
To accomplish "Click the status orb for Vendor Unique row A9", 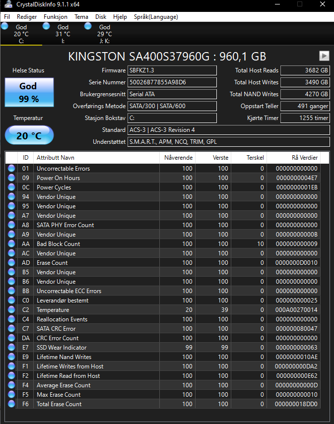I will tap(11, 234).
